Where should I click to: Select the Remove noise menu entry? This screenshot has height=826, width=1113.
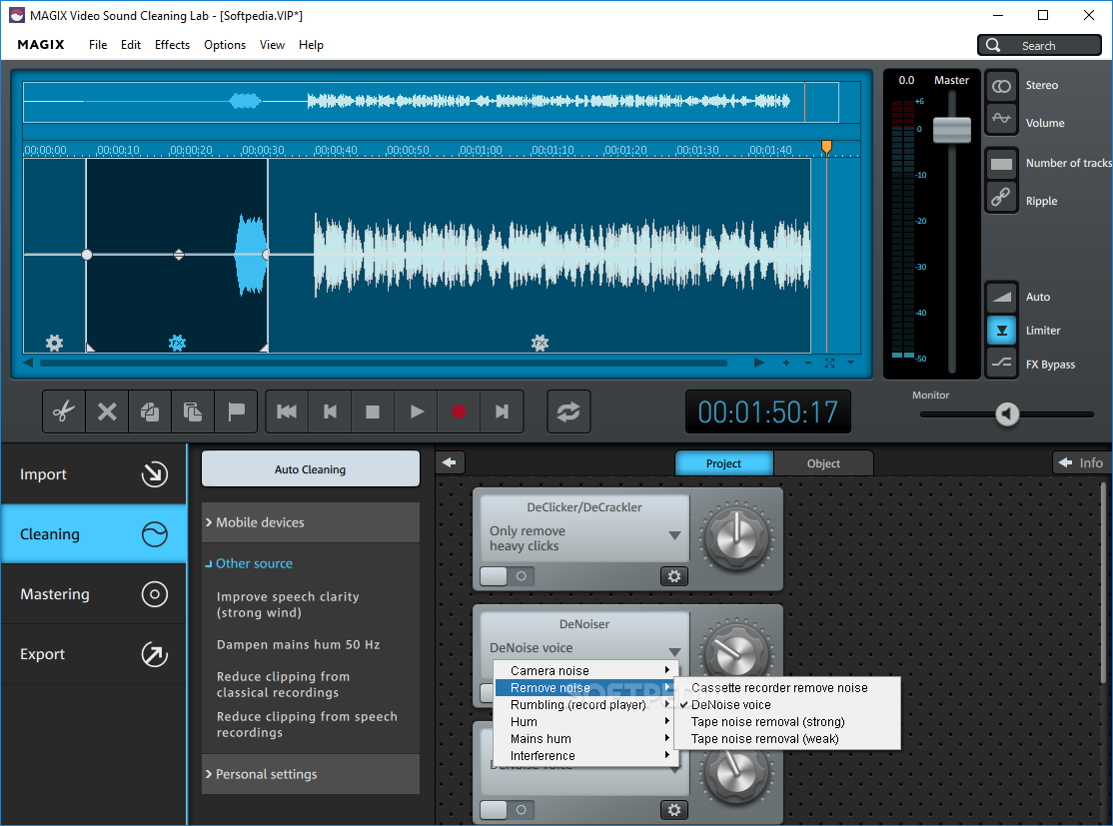pos(586,687)
